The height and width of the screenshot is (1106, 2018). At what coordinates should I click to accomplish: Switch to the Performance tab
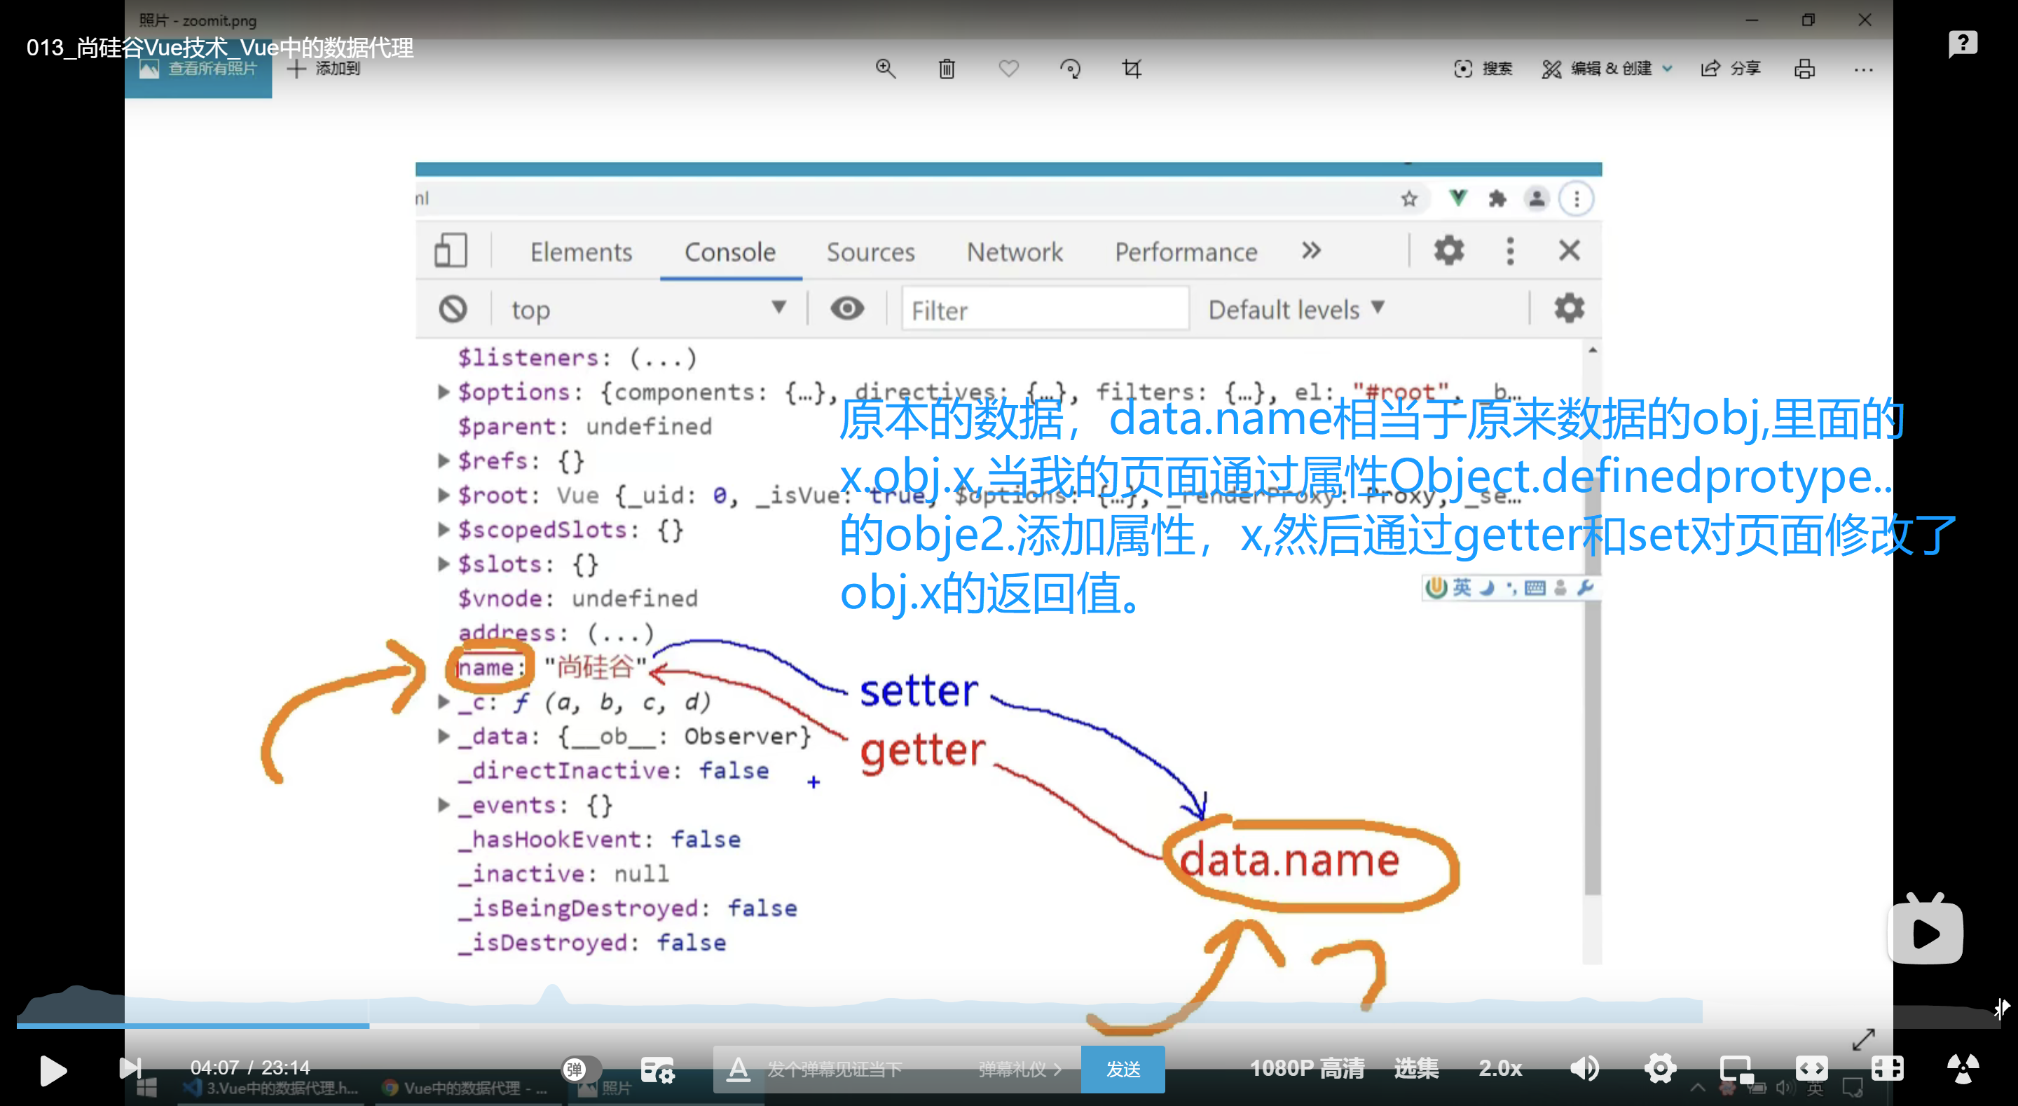point(1186,252)
